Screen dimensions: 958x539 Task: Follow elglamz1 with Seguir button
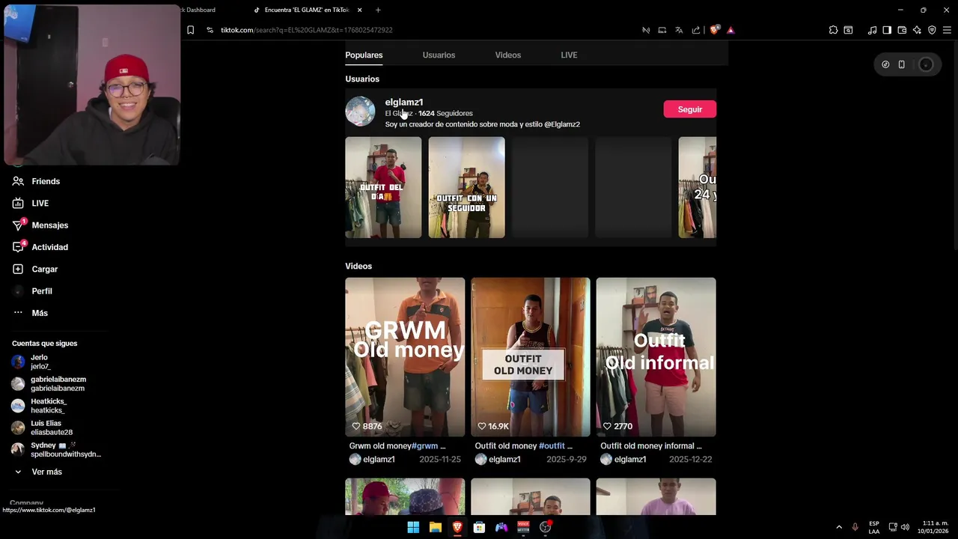pyautogui.click(x=689, y=109)
